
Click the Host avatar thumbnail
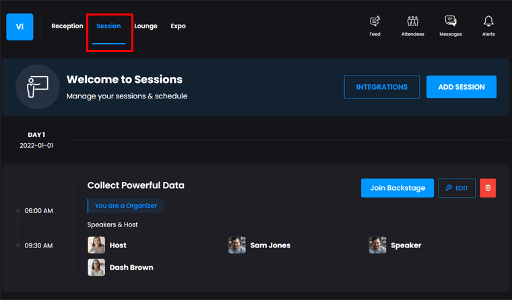tap(96, 245)
